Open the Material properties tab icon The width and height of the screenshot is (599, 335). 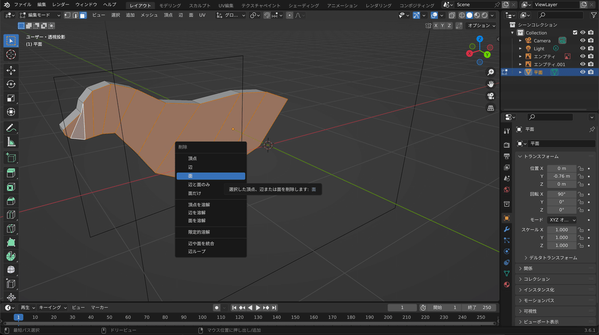tap(507, 284)
